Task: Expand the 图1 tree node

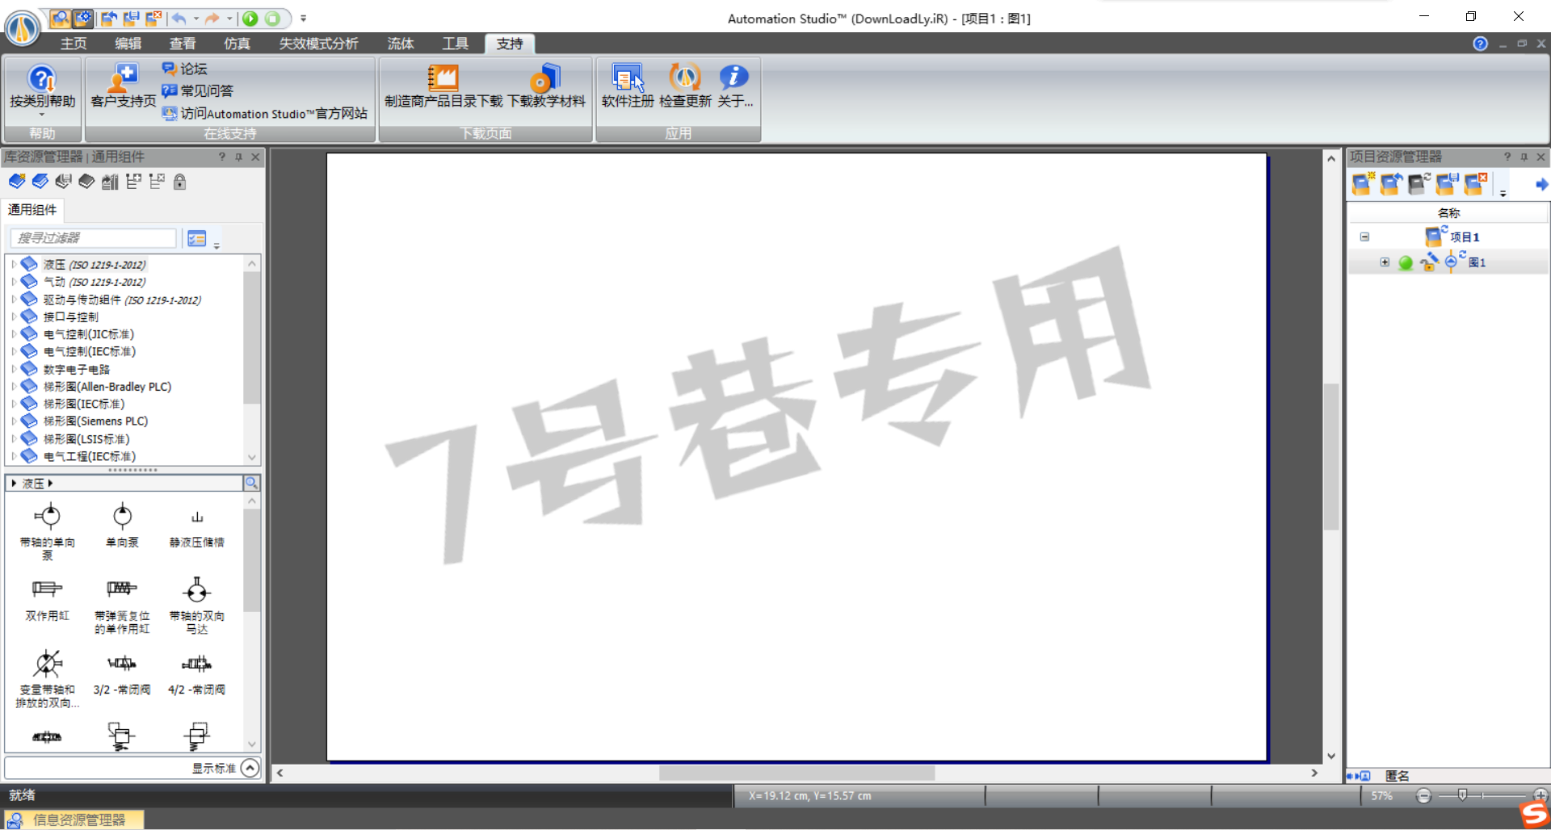Action: (1385, 262)
